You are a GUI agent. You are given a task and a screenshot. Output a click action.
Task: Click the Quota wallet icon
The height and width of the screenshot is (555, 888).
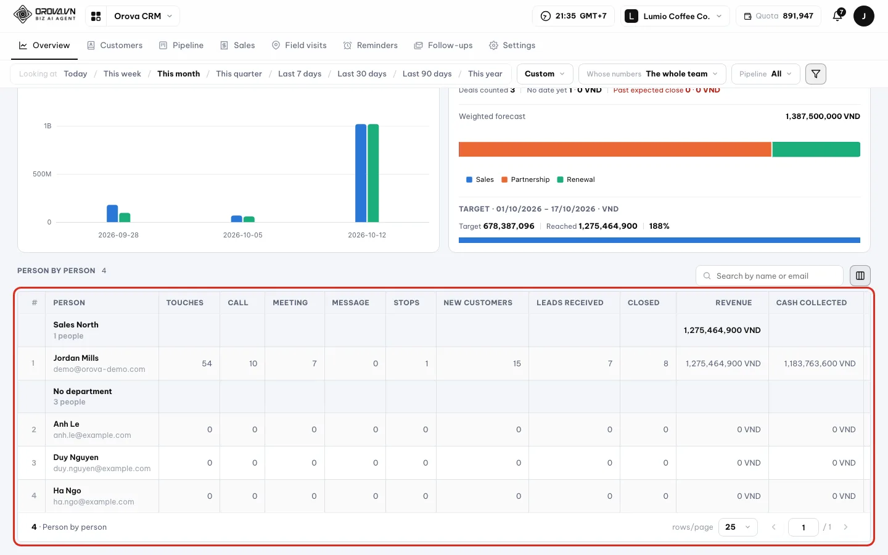(747, 16)
